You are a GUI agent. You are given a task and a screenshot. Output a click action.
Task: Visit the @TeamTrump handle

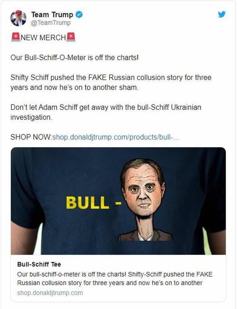click(51, 23)
